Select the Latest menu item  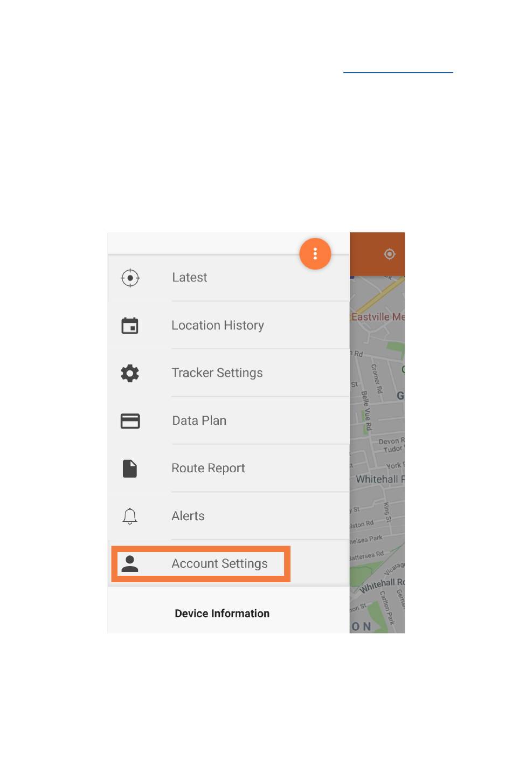pos(229,278)
